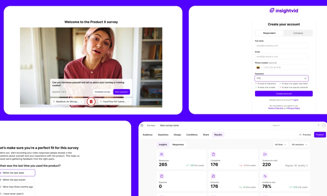Click the help question mark icon
Viewport: 327px width, 196px height.
[318, 125]
